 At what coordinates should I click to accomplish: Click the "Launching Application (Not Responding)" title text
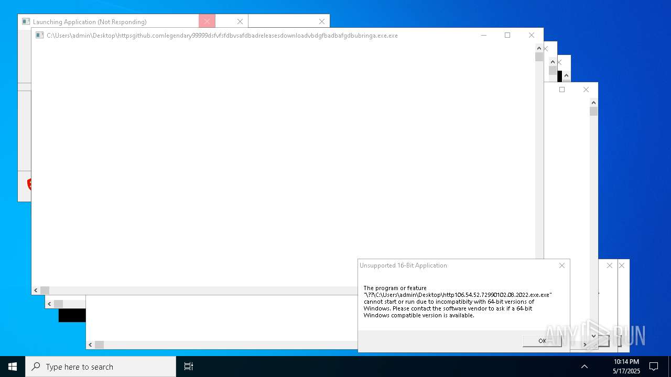click(x=90, y=22)
